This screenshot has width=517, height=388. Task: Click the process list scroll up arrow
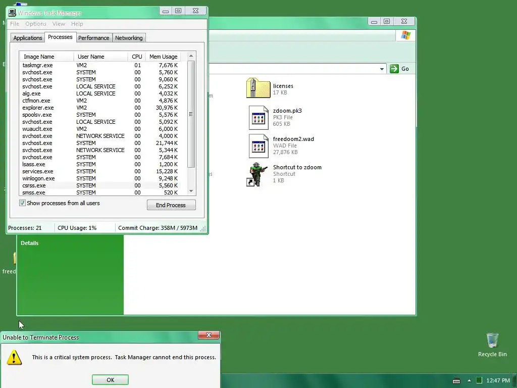(x=191, y=56)
